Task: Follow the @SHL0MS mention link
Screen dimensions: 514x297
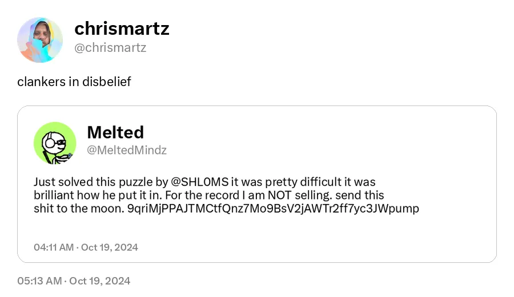Action: [x=200, y=182]
